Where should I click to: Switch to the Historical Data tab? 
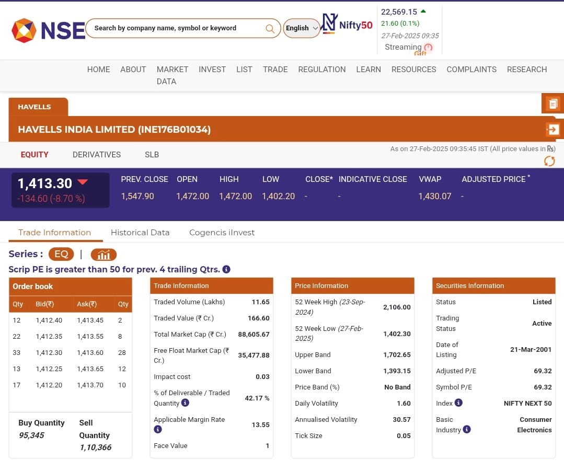pyautogui.click(x=140, y=233)
